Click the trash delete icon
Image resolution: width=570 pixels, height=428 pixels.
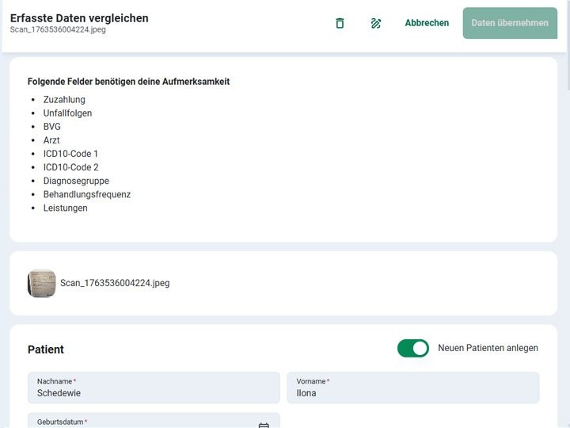pos(340,23)
